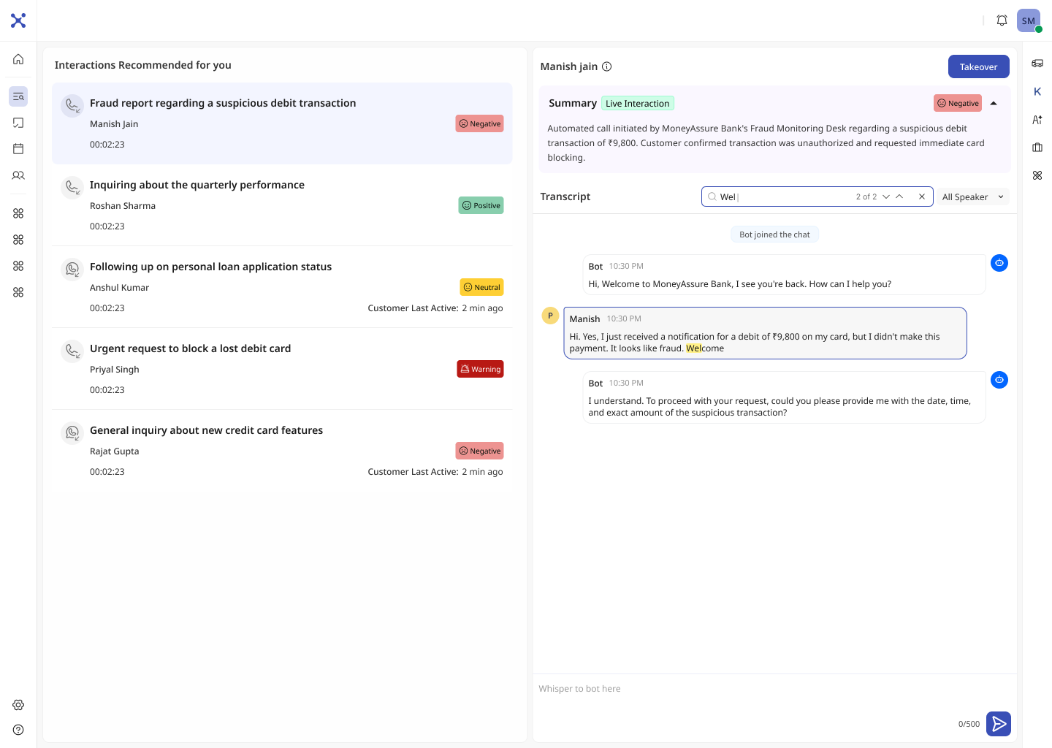The height and width of the screenshot is (748, 1052).
Task: Take over the live interaction
Action: (979, 66)
